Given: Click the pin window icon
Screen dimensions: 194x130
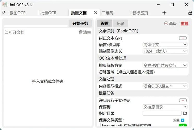Looking at the screenshot, I should click(x=4, y=12).
